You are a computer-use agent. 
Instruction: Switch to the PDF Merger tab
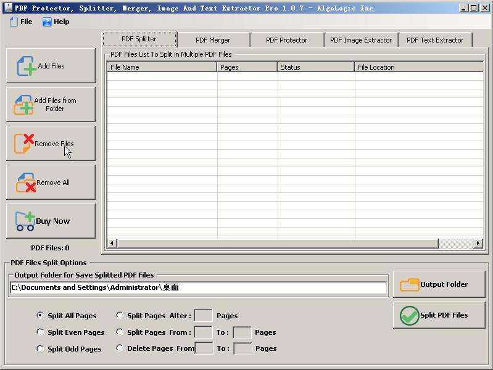click(x=213, y=40)
